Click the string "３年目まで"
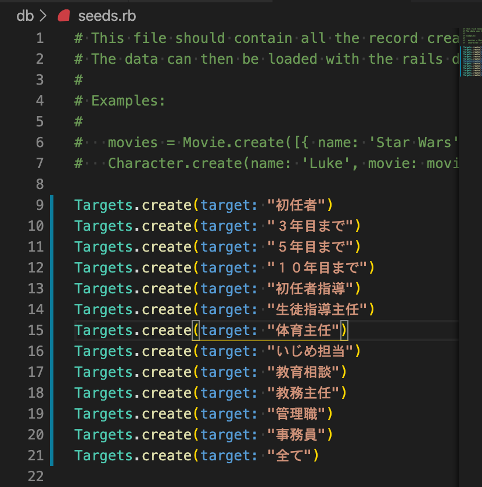The image size is (482, 487). (x=310, y=226)
